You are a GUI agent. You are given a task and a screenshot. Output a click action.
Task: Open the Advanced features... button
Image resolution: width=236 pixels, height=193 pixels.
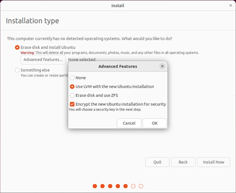[x=43, y=59]
